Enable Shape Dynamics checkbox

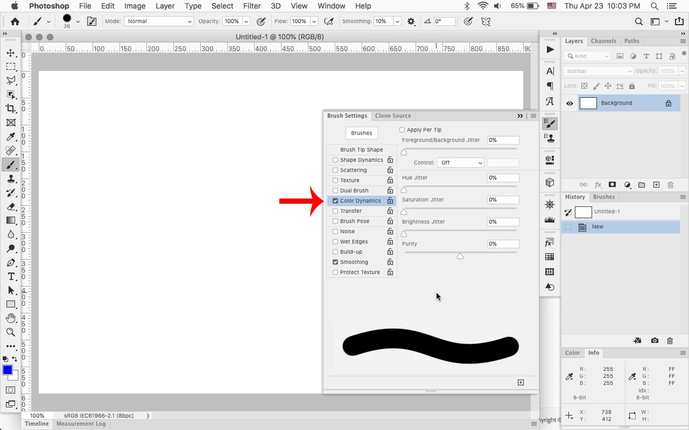335,160
